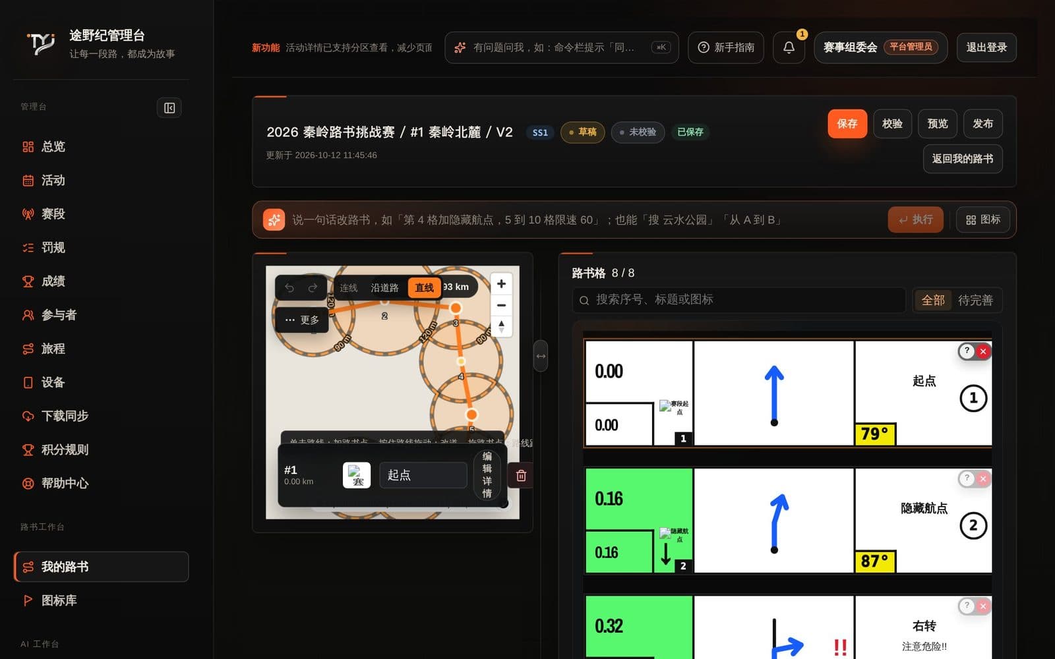
Task: Click the tulip arrow diagram in card 2
Action: [774, 521]
